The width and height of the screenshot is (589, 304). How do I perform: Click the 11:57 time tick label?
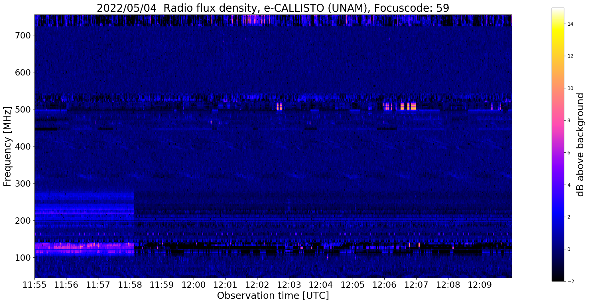pyautogui.click(x=98, y=285)
